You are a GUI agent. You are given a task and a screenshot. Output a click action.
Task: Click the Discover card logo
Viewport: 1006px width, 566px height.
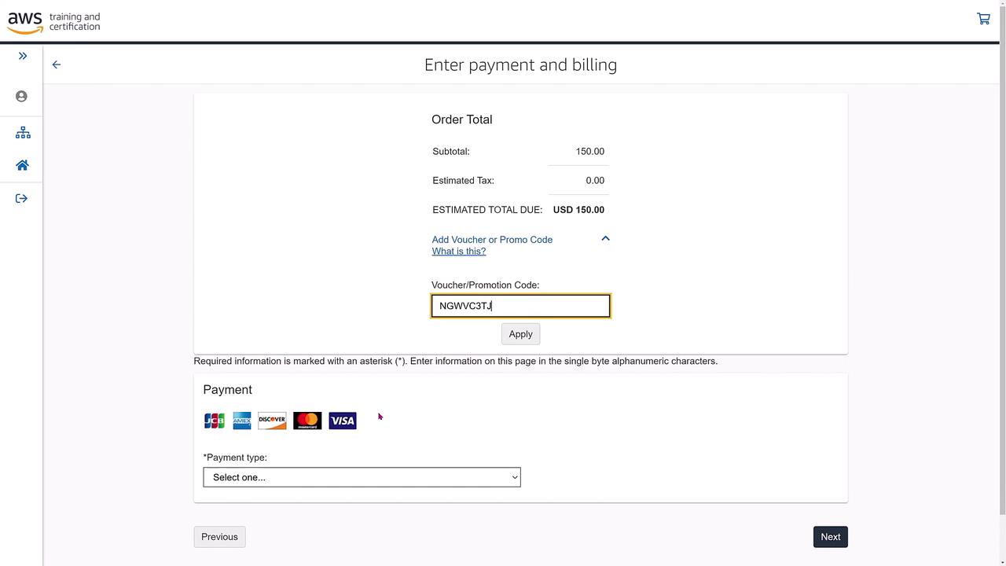272,421
